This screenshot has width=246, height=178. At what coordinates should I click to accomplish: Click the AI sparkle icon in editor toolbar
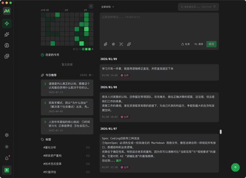click(129, 44)
